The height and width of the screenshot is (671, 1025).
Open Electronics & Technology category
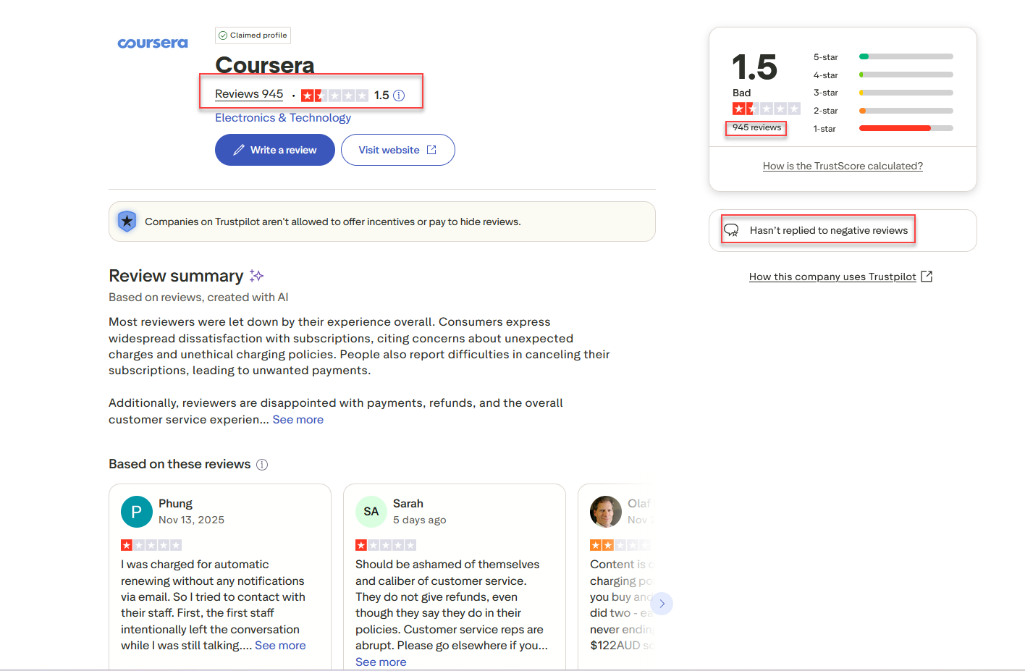click(x=283, y=118)
